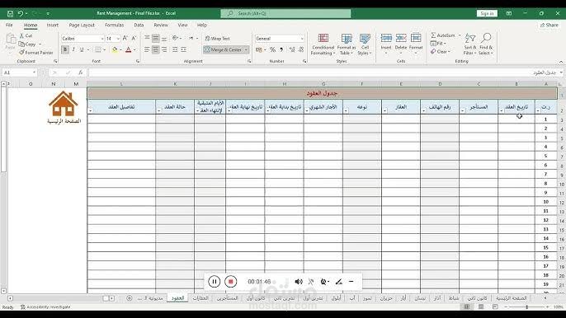Click the red Font Color button
Viewport: 566px width, 318px height.
click(x=128, y=49)
